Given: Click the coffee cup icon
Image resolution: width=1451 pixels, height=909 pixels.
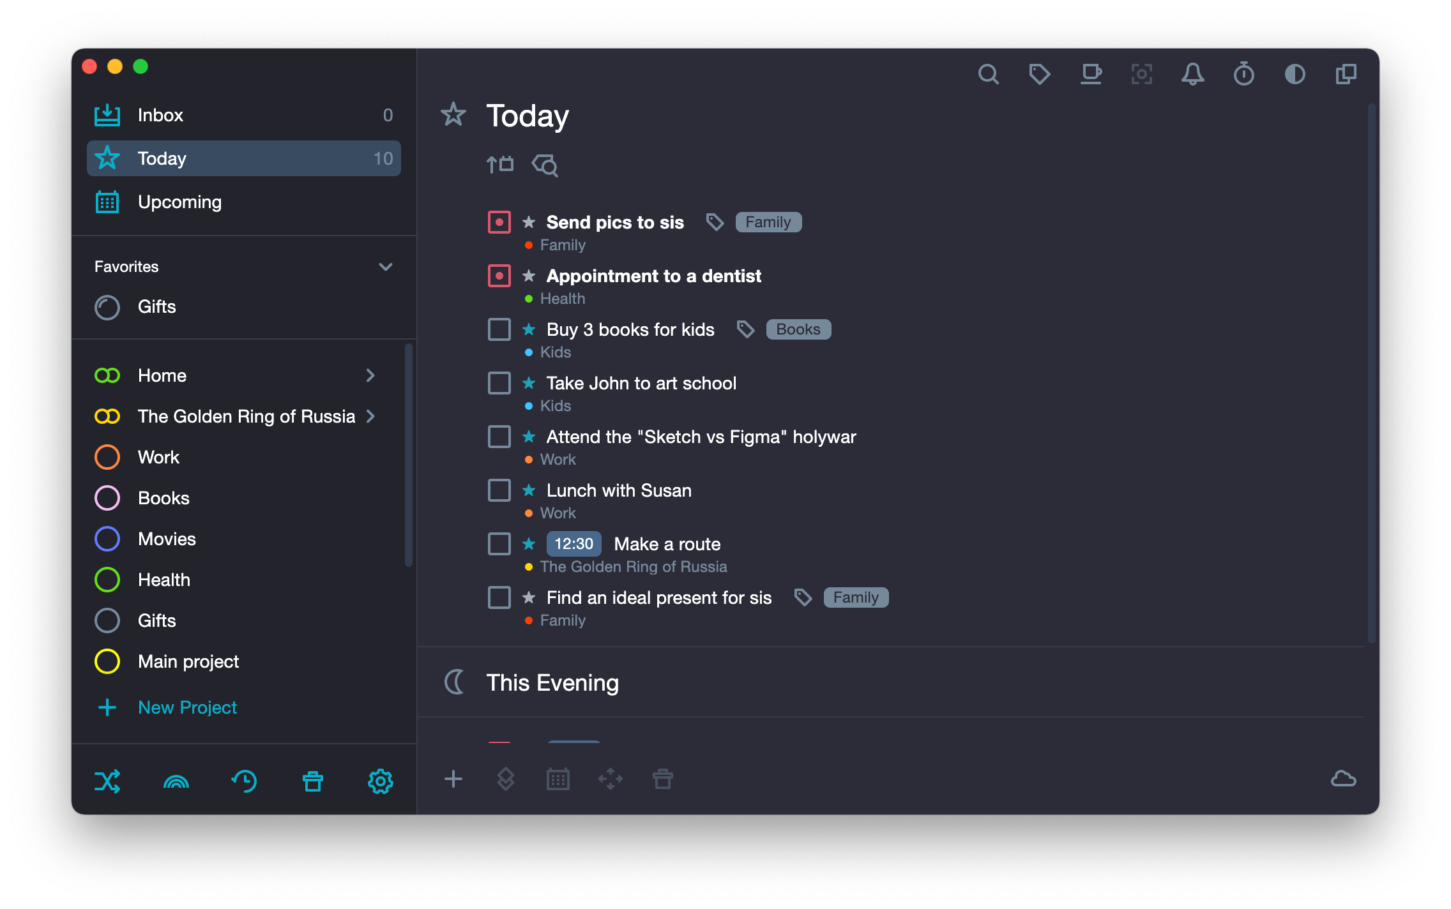Looking at the screenshot, I should tap(1091, 75).
